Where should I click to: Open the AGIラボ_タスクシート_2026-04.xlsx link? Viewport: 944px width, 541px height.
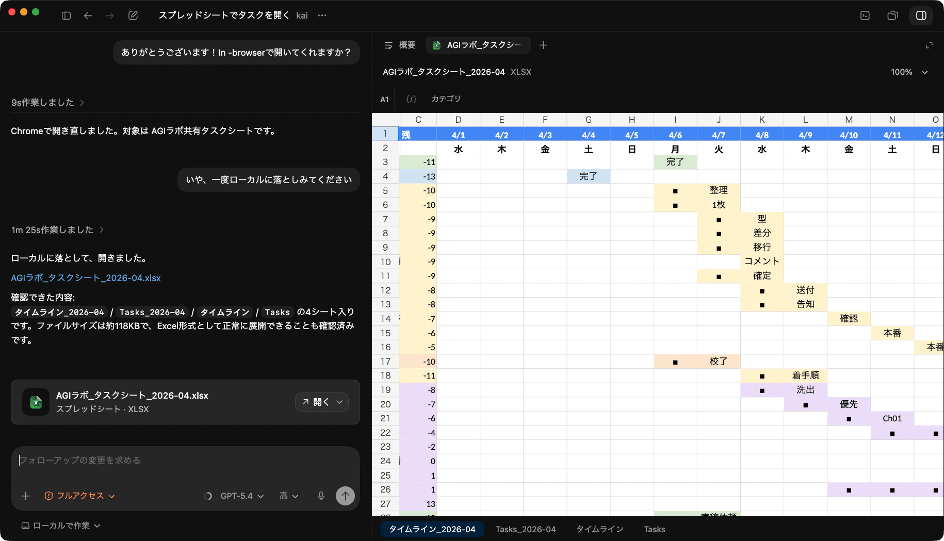[x=86, y=278]
